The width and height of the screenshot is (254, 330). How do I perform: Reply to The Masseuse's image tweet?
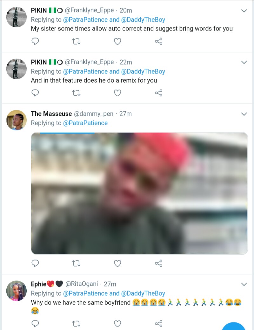pos(36,263)
